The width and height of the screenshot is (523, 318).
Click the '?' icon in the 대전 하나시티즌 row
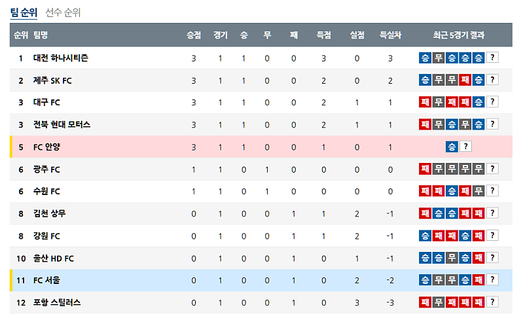coord(493,58)
